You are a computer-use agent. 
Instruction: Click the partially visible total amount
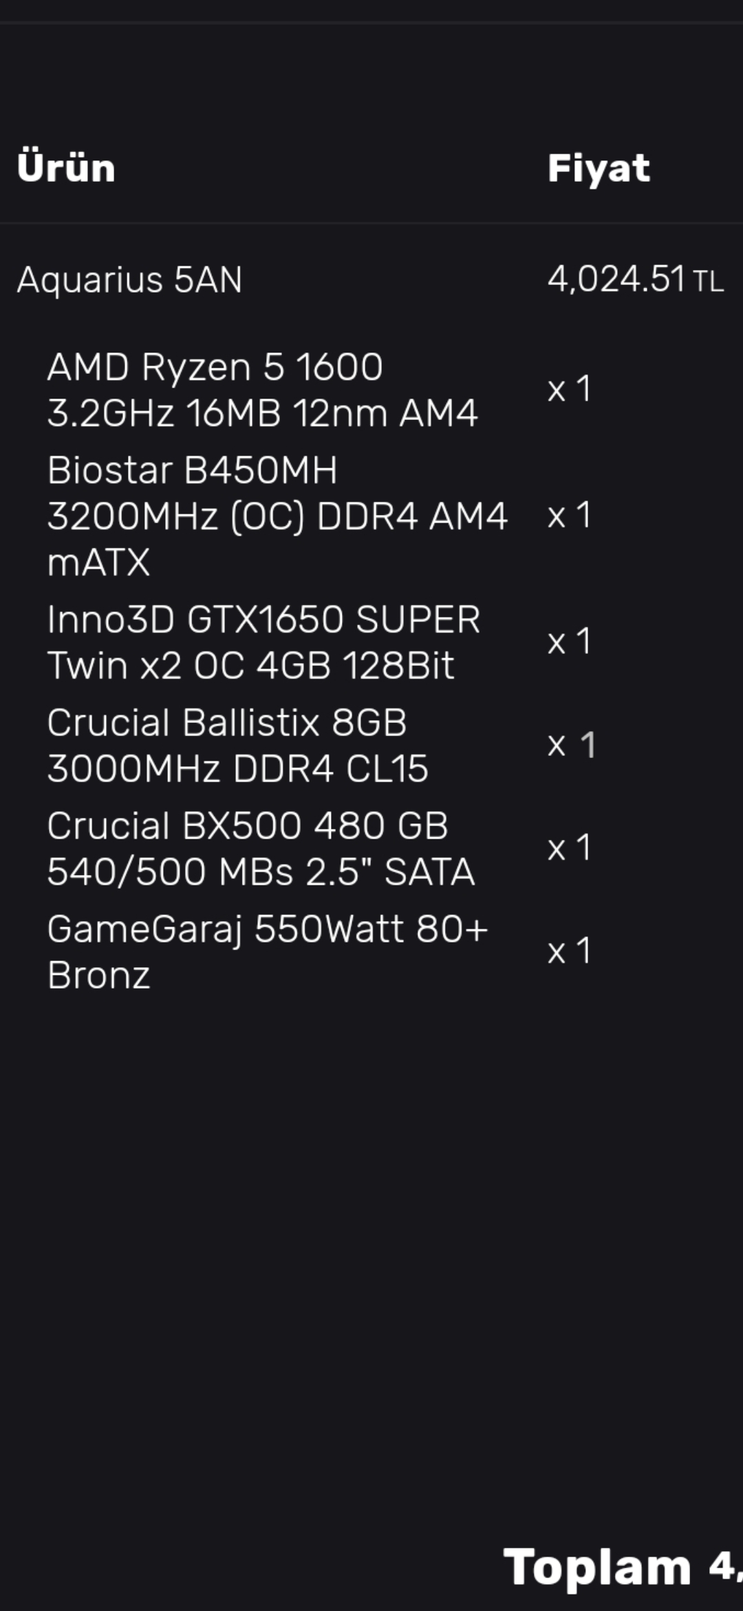point(726,1567)
